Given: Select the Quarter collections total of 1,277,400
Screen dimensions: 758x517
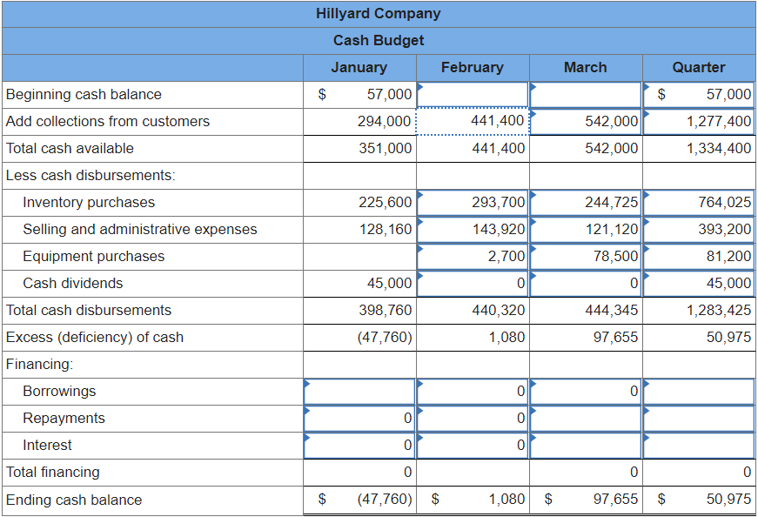Looking at the screenshot, I should (699, 121).
